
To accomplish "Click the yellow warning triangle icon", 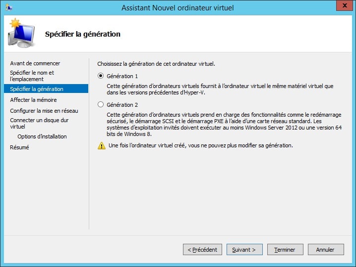I will click(x=102, y=146).
